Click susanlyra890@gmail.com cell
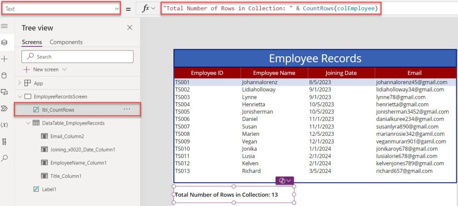 [407, 126]
